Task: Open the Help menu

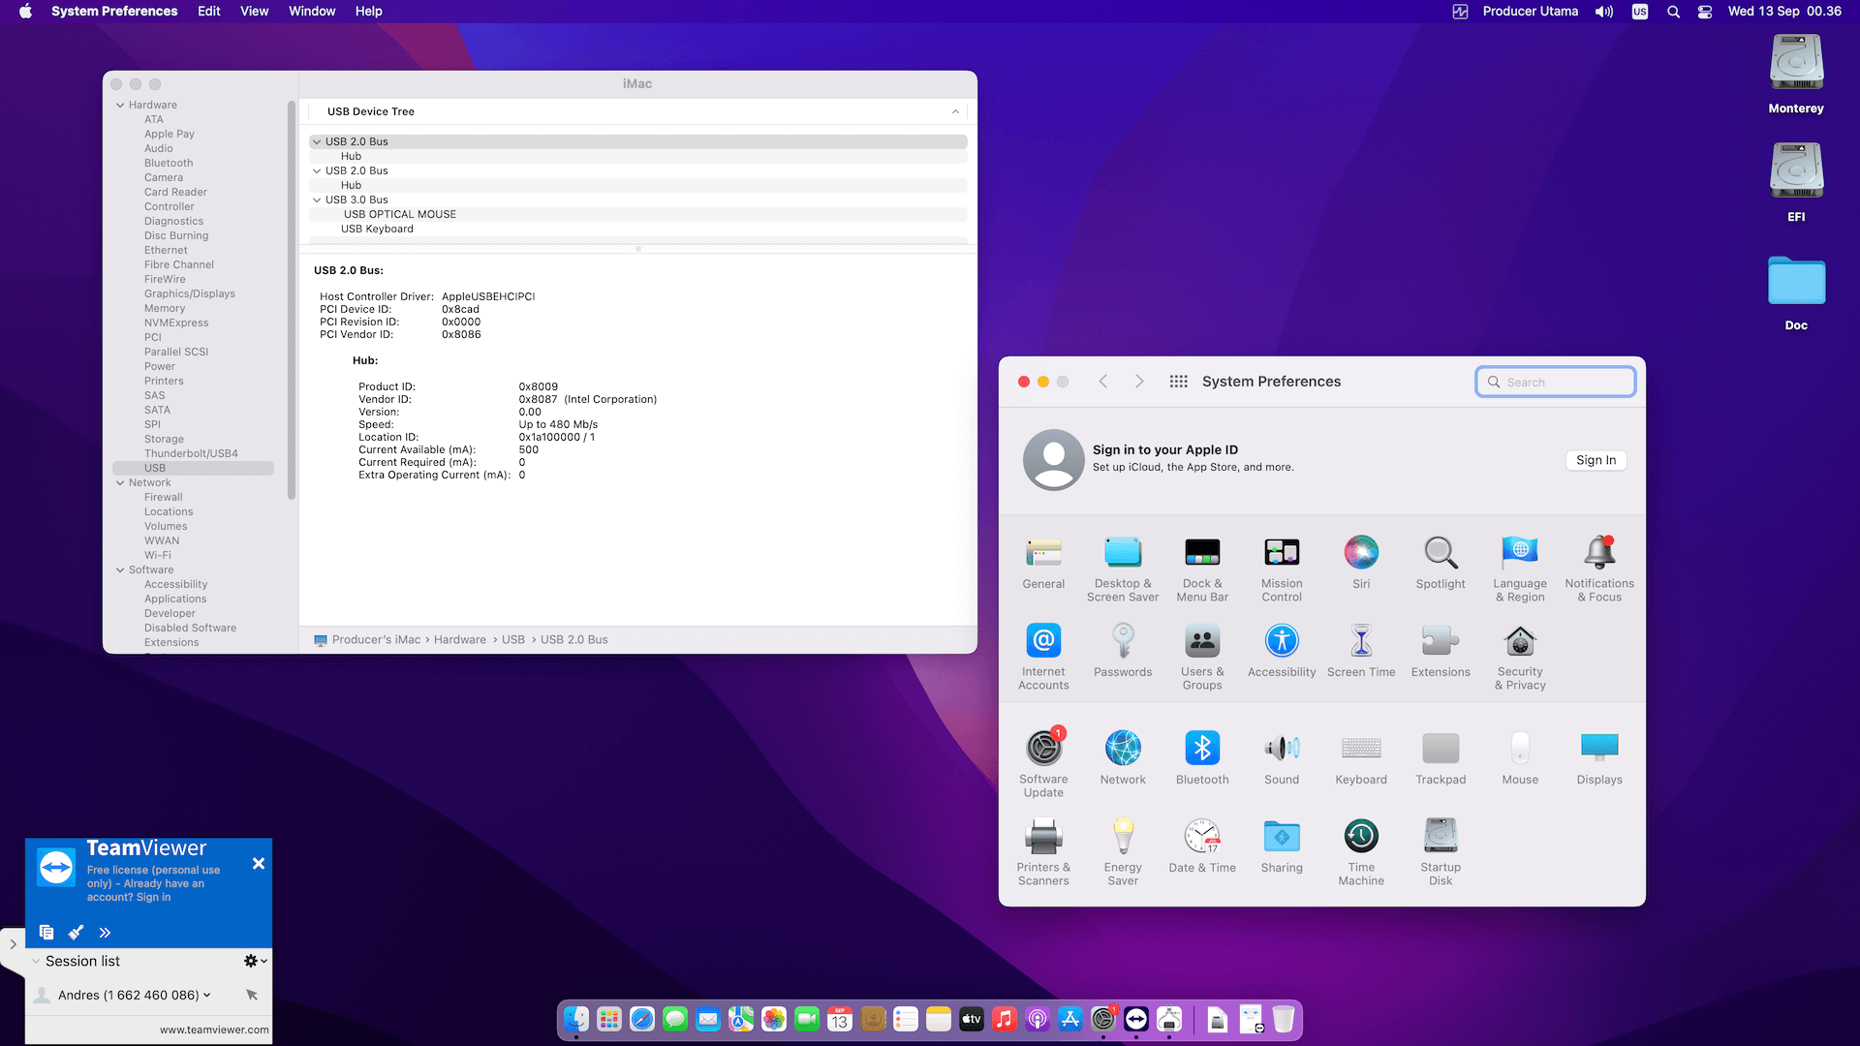Action: point(368,12)
